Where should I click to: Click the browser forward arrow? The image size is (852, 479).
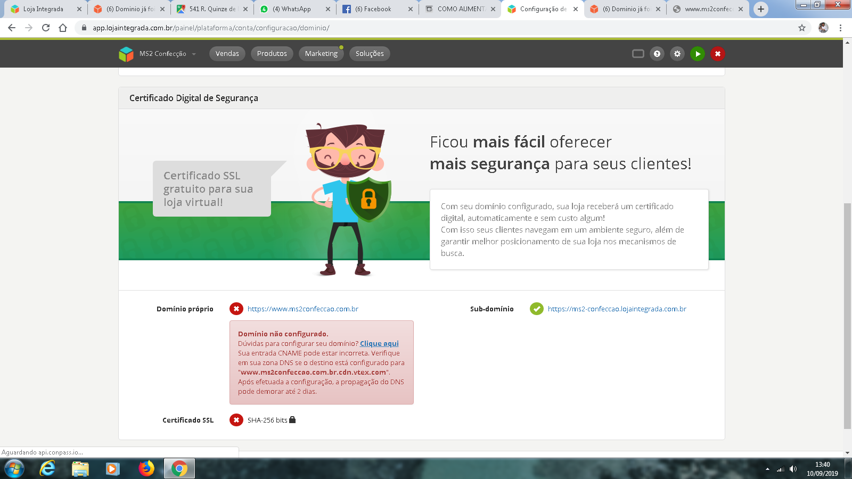29,28
